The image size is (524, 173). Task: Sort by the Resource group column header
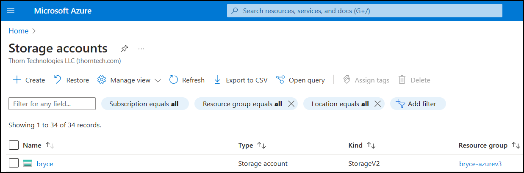(483, 145)
